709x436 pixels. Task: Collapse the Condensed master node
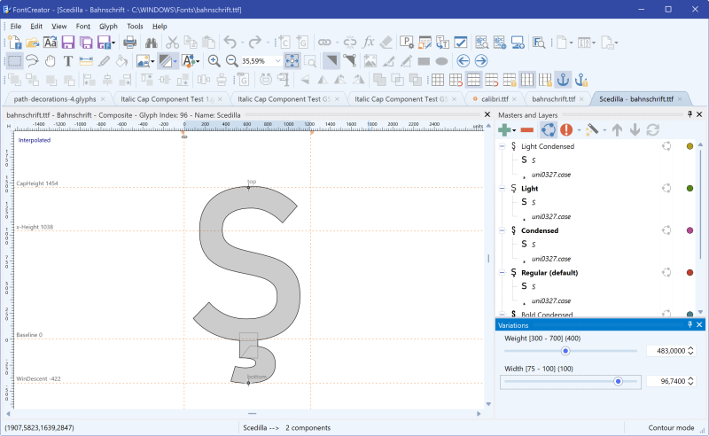pyautogui.click(x=502, y=230)
